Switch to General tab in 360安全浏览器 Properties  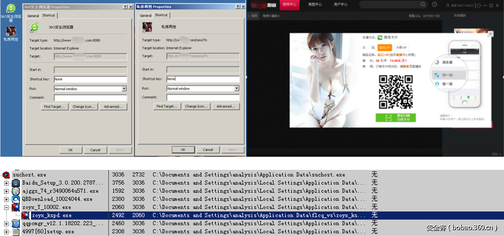pos(33,16)
